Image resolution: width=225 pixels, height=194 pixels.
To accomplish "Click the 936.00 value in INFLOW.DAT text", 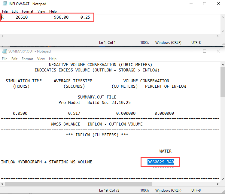I will 61,17.
